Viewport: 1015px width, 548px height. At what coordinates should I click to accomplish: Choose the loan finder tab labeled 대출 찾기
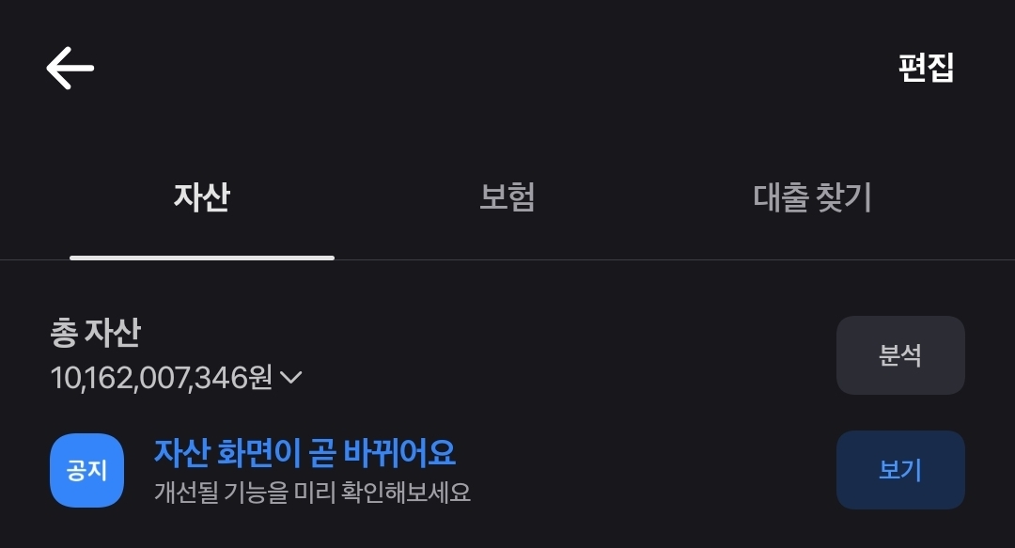pyautogui.click(x=812, y=196)
